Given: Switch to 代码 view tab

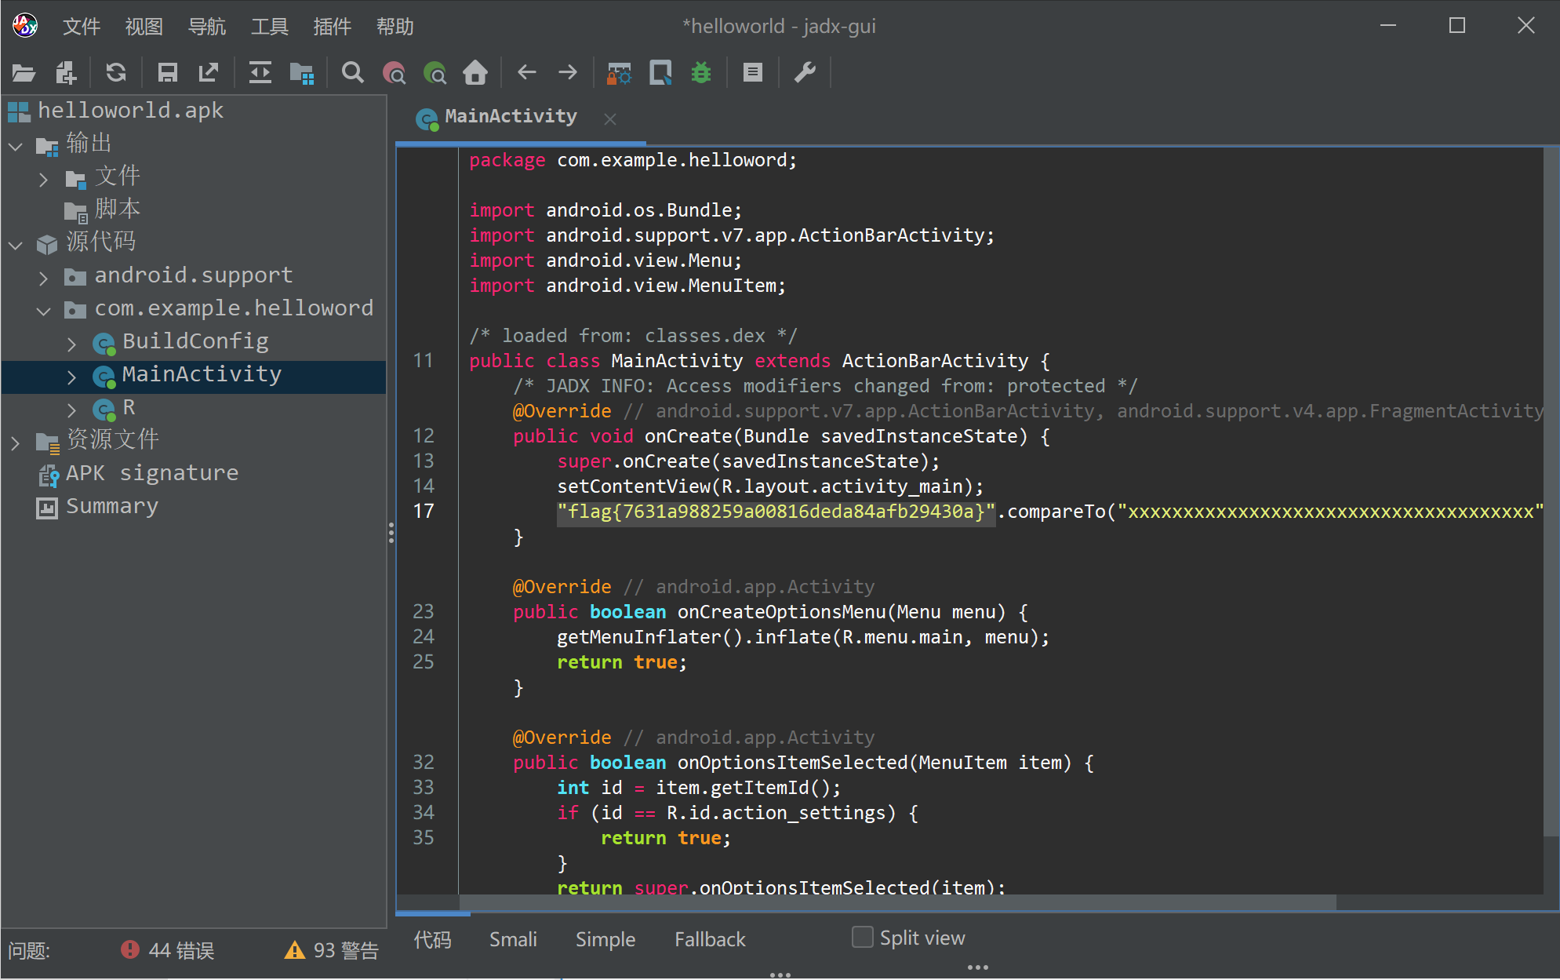Looking at the screenshot, I should coord(432,939).
